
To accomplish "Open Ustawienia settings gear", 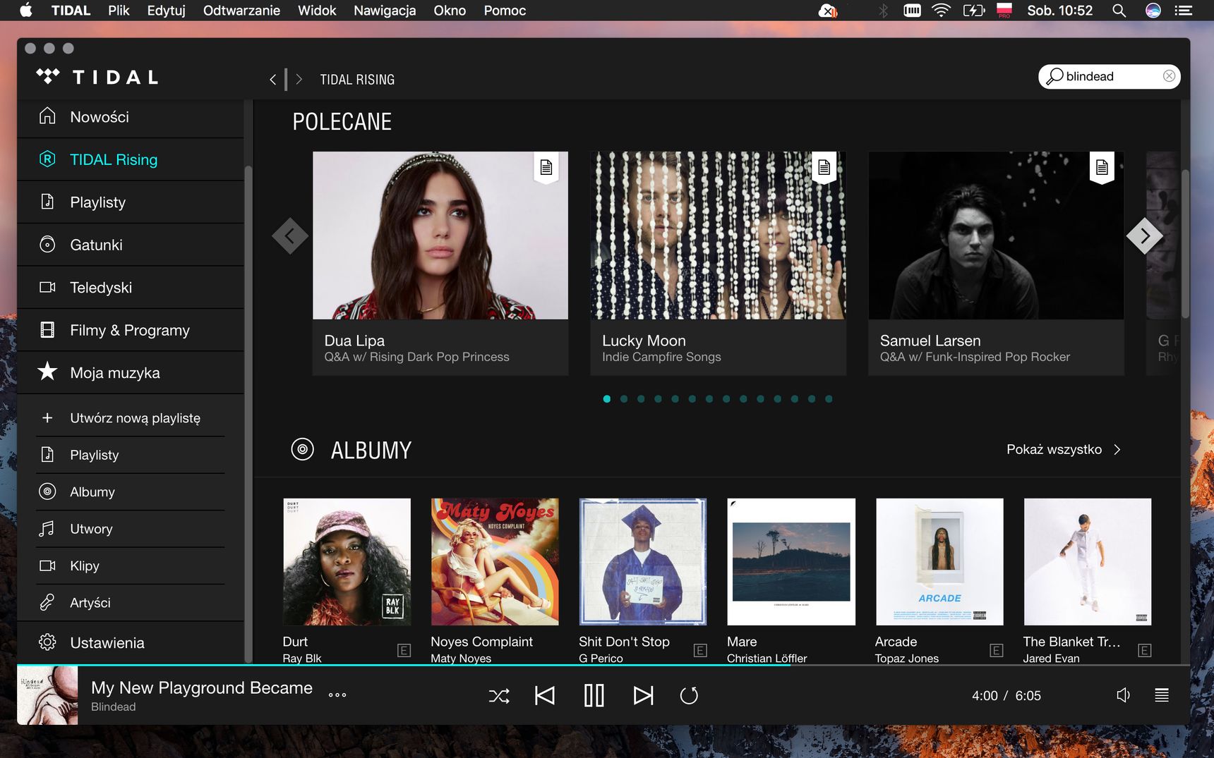I will click(x=131, y=642).
